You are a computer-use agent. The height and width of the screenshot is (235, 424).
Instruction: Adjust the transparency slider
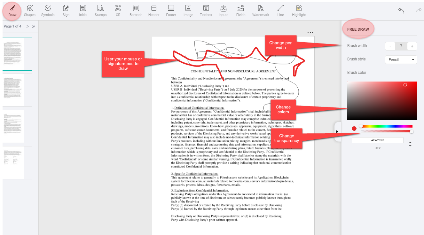coord(387,131)
